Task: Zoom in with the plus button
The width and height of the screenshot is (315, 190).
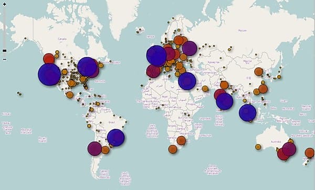Action: pos(4,4)
